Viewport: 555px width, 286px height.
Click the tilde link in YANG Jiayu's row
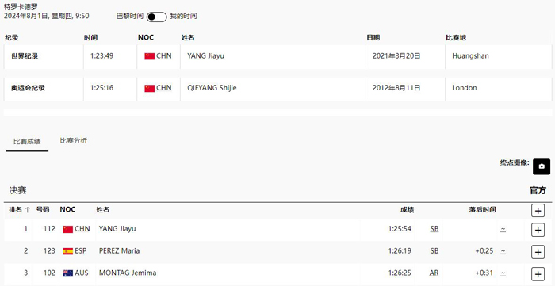(x=503, y=230)
